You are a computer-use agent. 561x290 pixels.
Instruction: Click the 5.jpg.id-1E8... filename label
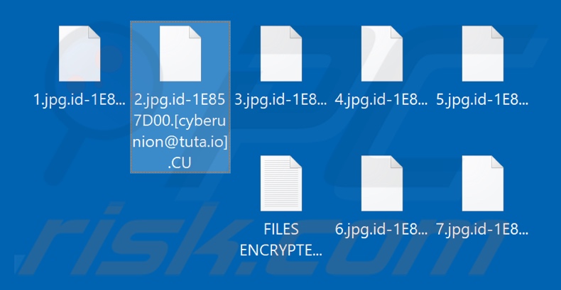point(483,101)
